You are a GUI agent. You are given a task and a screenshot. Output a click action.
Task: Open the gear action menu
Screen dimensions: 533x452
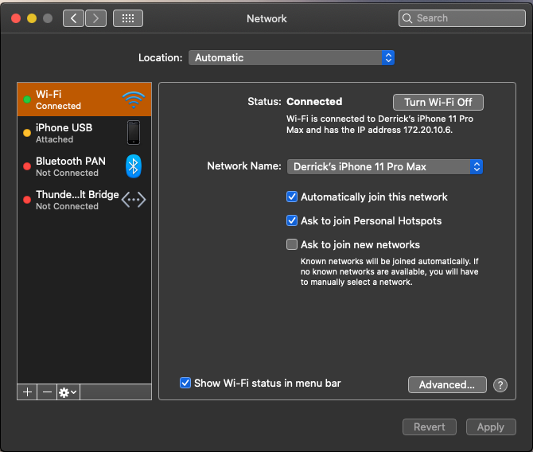[68, 392]
